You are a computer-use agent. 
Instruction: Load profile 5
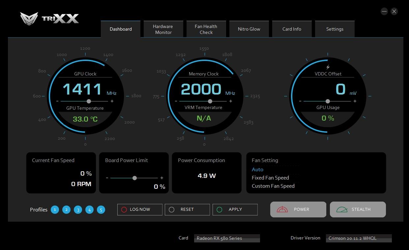[101, 209]
